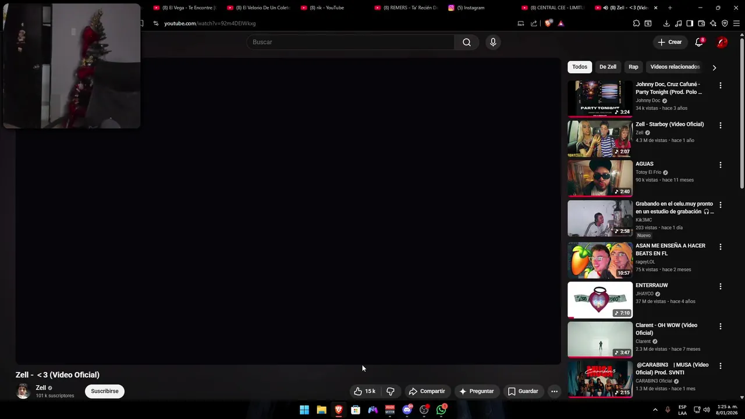Click the tab search icon in toolbar
The image size is (745, 419).
[x=648, y=23]
